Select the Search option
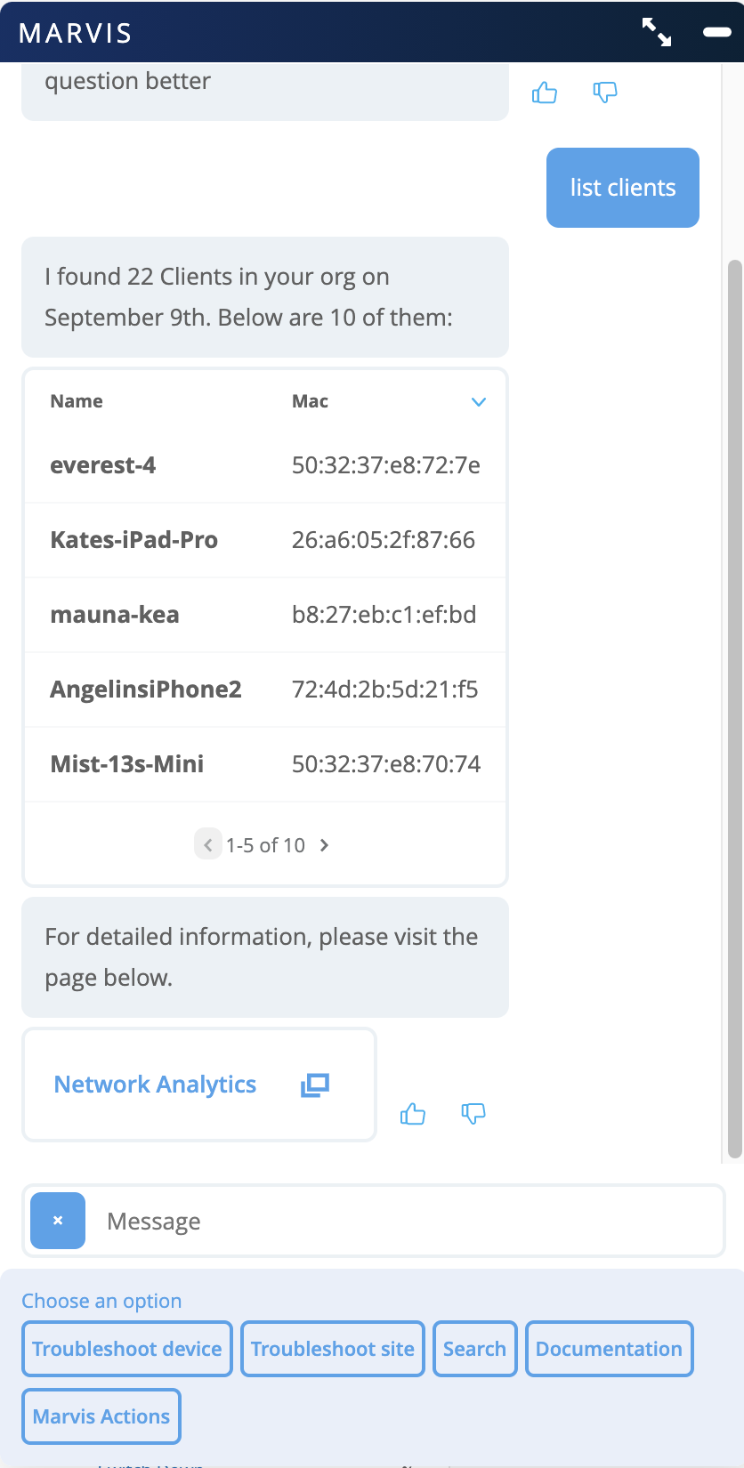744x1468 pixels. pyautogui.click(x=474, y=1349)
